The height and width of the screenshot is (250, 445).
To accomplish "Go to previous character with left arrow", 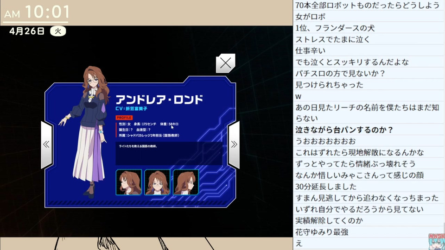I will tap(46, 144).
